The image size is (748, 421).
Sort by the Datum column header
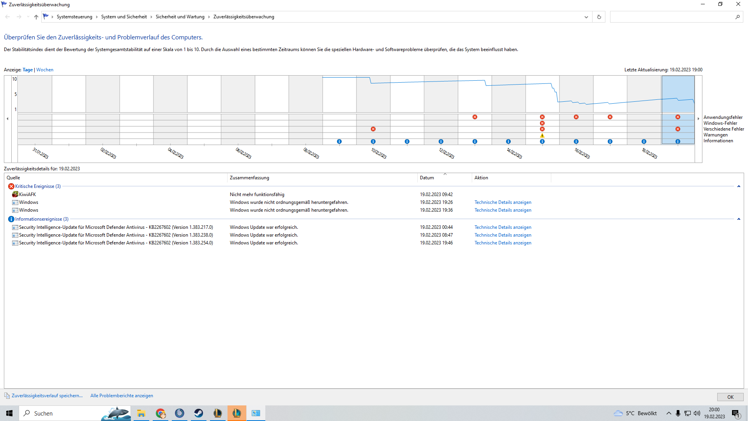pos(427,178)
